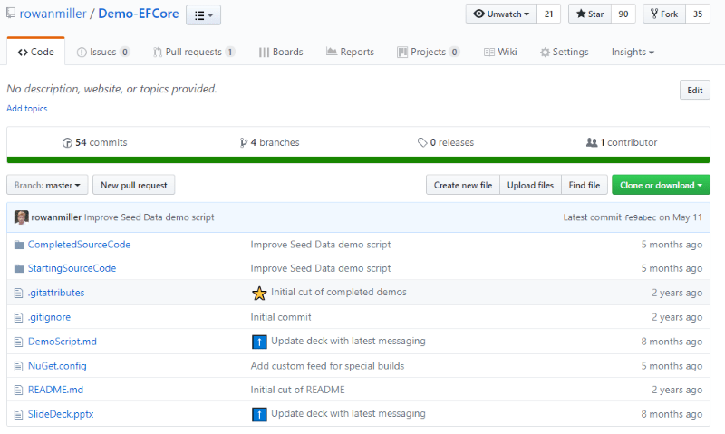The width and height of the screenshot is (725, 434).
Task: Click the file icon next to SlideDeck.pptx
Action: (x=19, y=415)
